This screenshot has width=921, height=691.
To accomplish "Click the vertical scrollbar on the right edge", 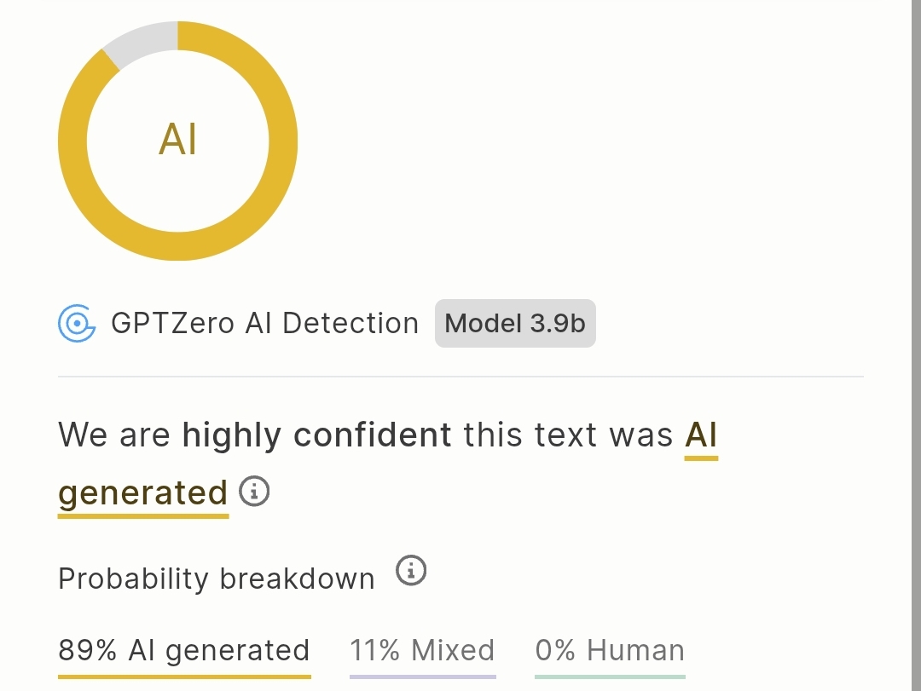I will 916,345.
